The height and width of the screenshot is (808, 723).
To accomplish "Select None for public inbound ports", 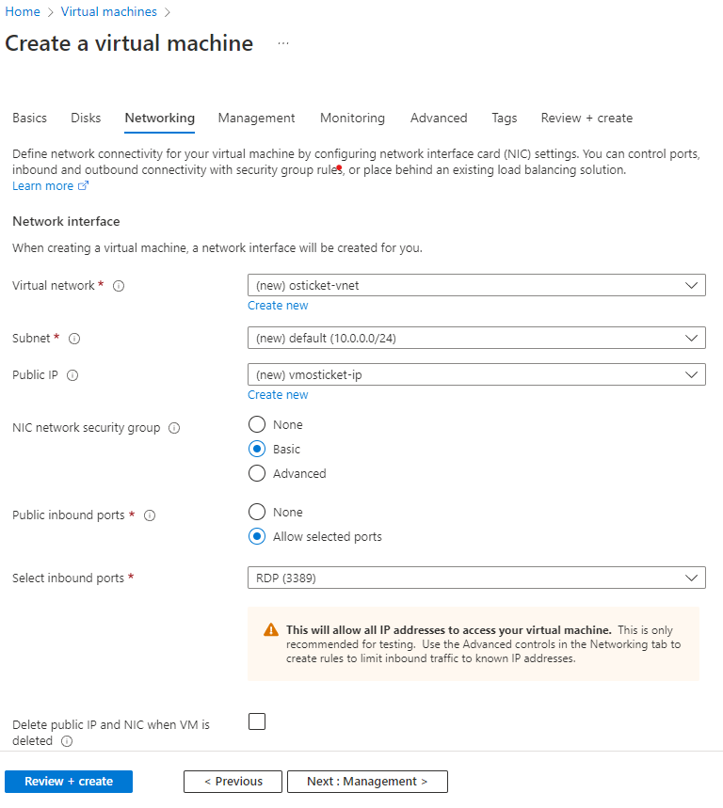I will pyautogui.click(x=257, y=513).
